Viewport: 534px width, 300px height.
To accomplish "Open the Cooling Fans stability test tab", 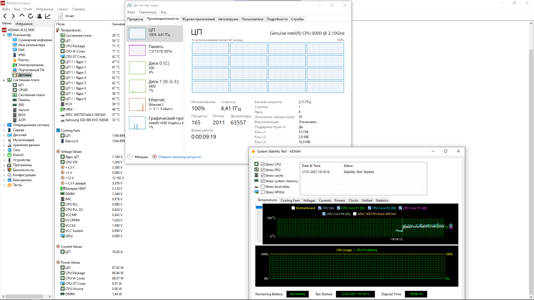I will [x=290, y=201].
